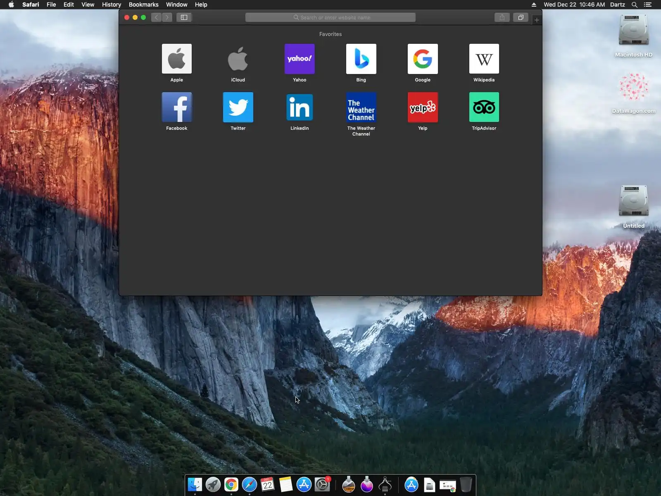
Task: Open the Bing favorite
Action: tap(361, 59)
